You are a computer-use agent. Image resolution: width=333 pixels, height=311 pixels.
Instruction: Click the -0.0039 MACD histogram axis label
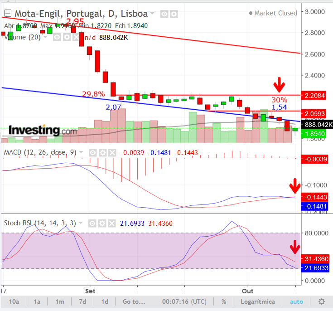314,159
